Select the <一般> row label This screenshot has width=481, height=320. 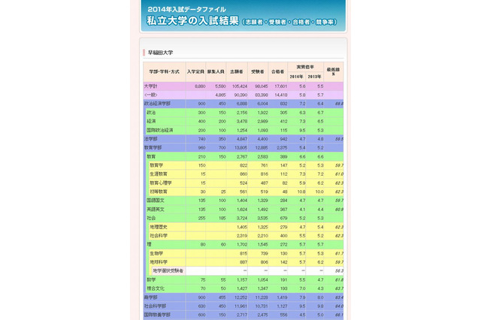pyautogui.click(x=150, y=95)
